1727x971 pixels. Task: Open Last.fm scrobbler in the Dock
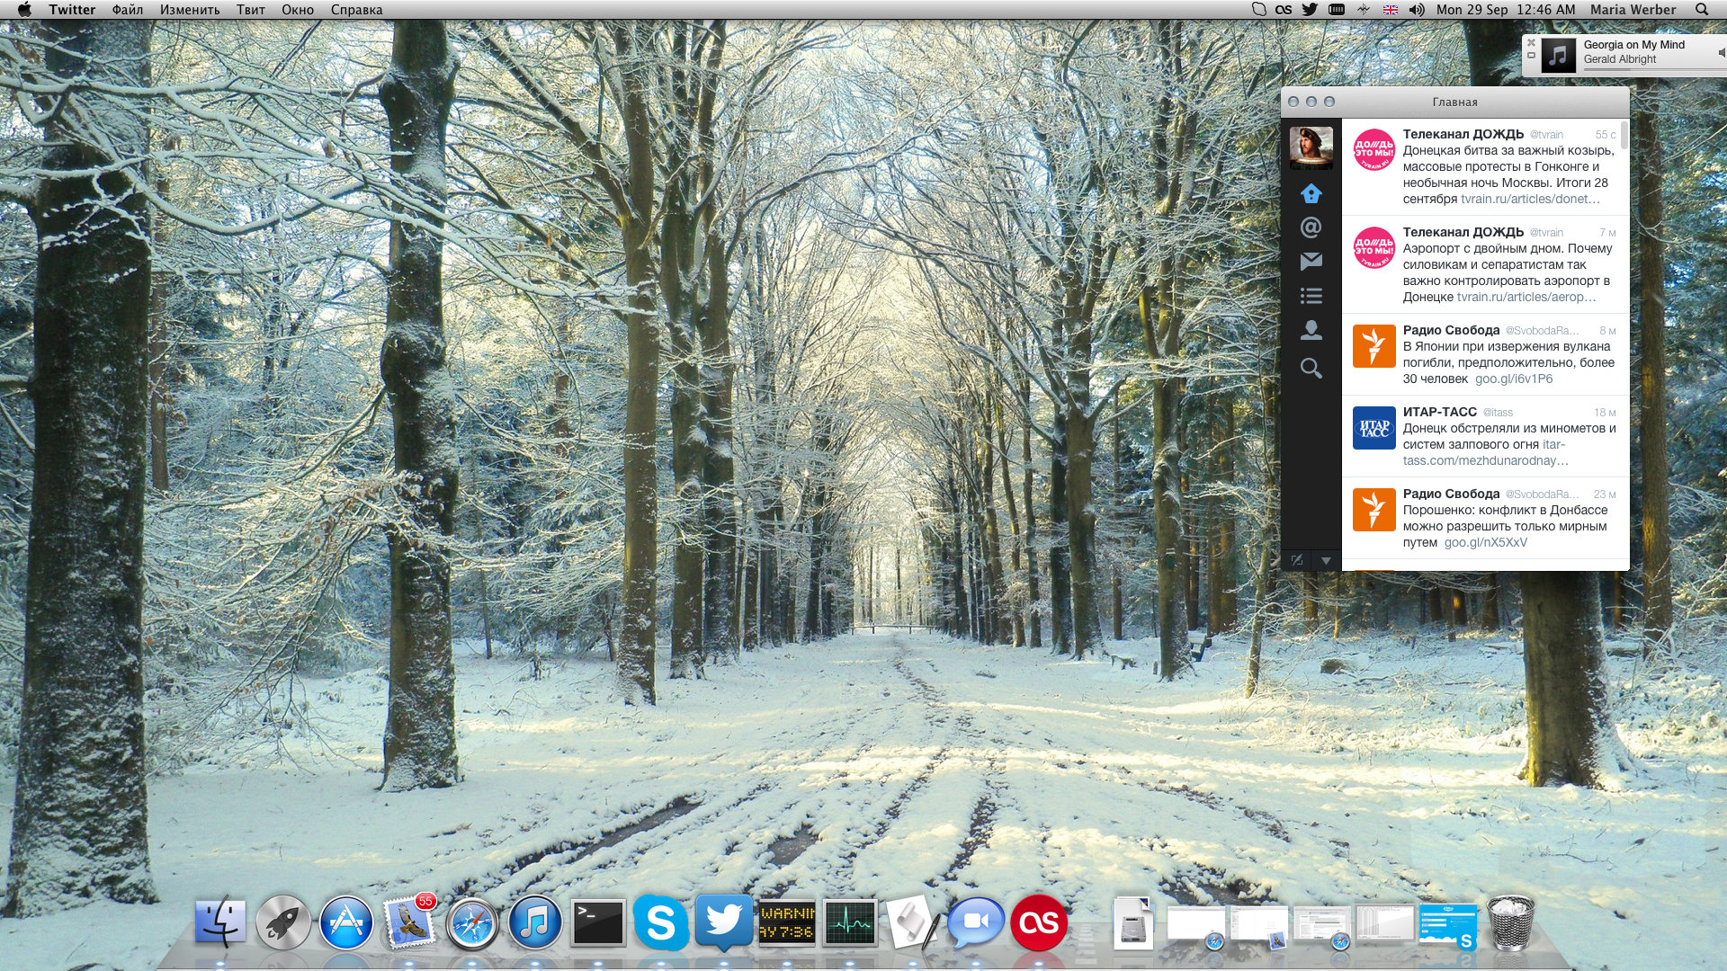pyautogui.click(x=1038, y=922)
